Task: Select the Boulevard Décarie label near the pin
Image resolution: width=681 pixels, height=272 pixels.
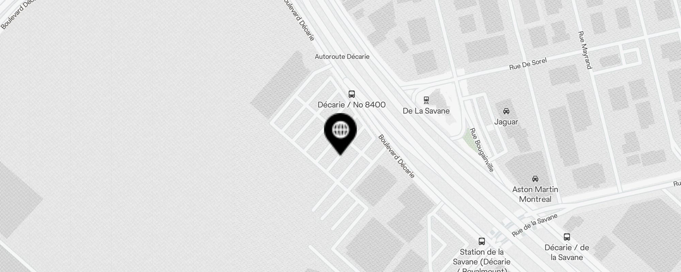Action: tap(396, 156)
